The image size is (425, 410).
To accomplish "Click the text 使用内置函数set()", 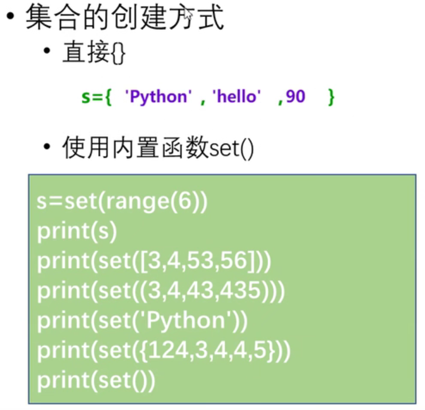I will pyautogui.click(x=158, y=149).
